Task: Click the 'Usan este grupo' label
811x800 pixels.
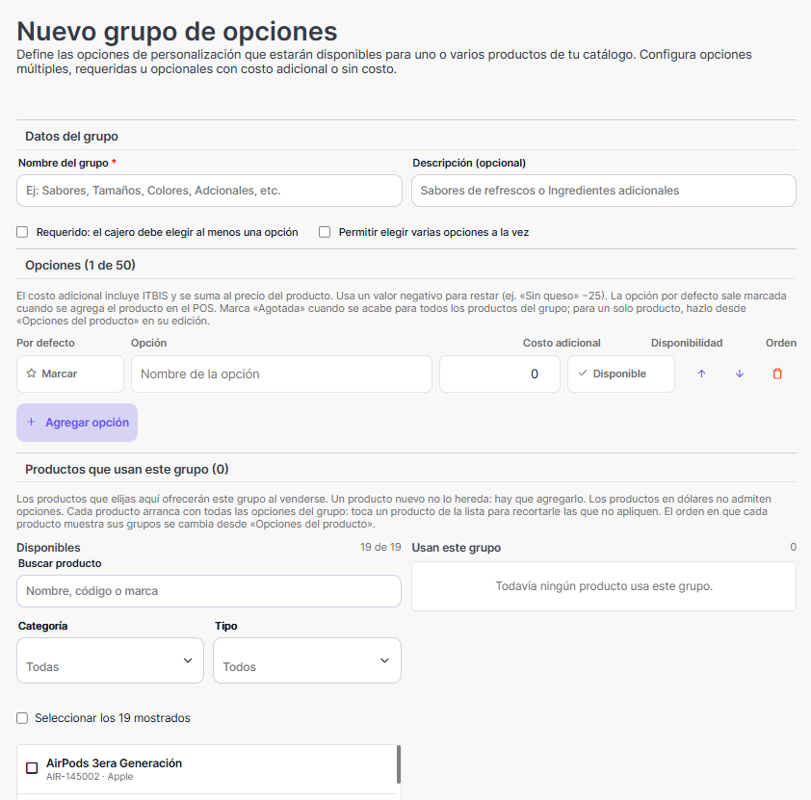Action: (x=457, y=548)
